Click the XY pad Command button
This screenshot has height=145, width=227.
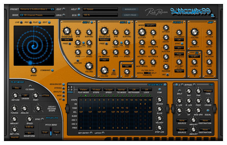point(52,70)
